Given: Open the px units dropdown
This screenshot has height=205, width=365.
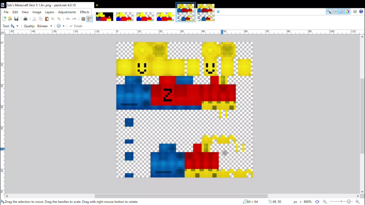Looking at the screenshot, I should coord(297,202).
